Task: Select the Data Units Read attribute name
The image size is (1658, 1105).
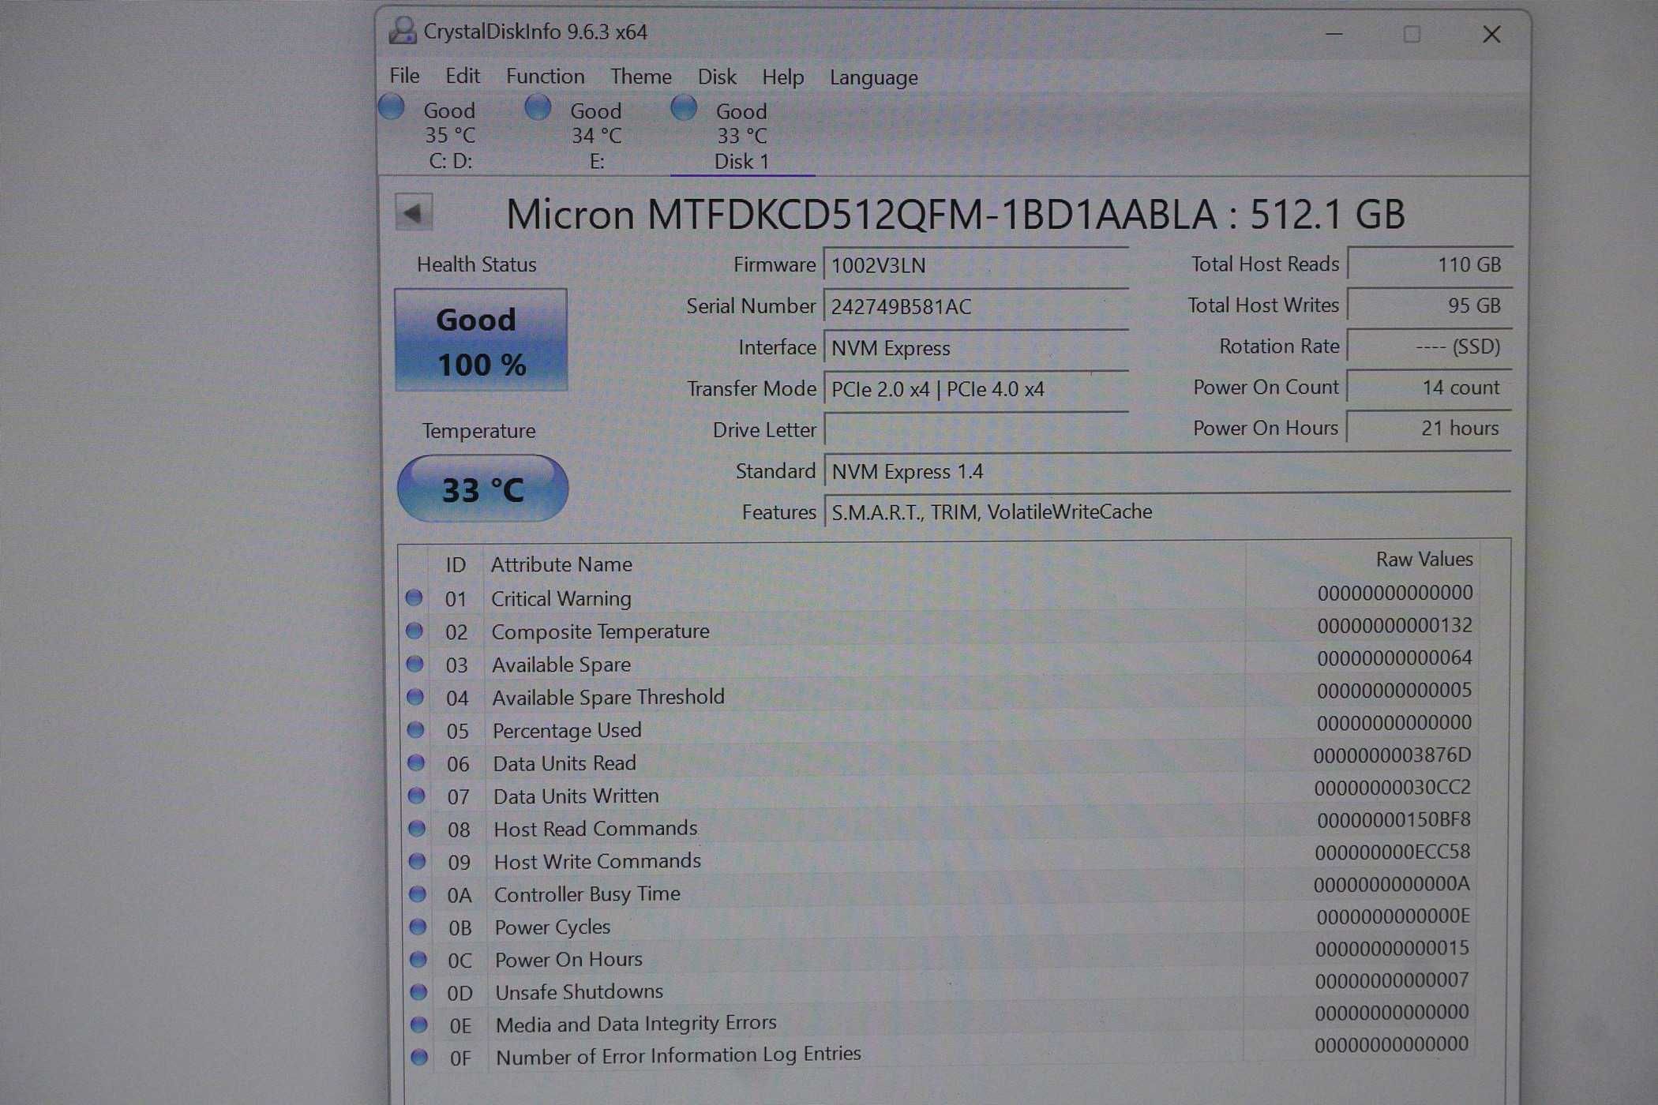Action: point(565,763)
